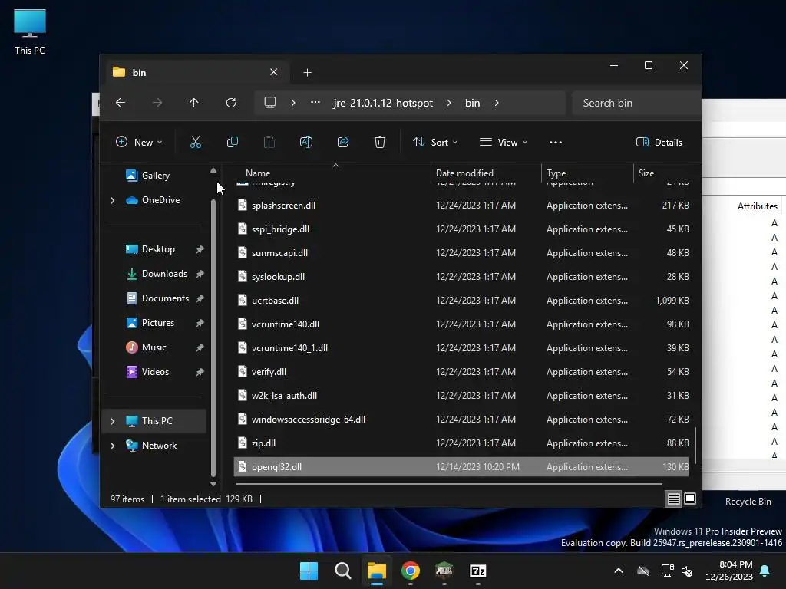This screenshot has width=786, height=589.
Task: Click the Delete trash icon
Action: click(380, 142)
